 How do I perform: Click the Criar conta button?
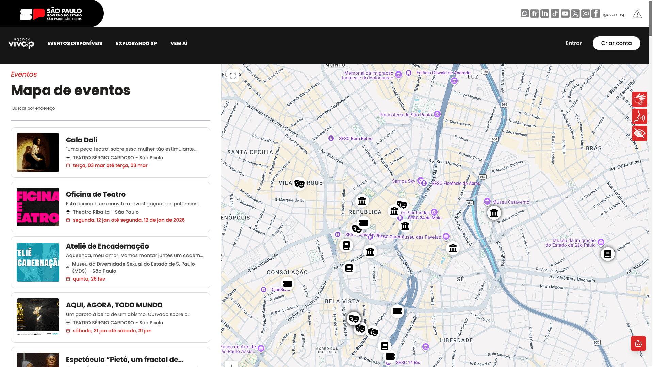click(x=616, y=43)
